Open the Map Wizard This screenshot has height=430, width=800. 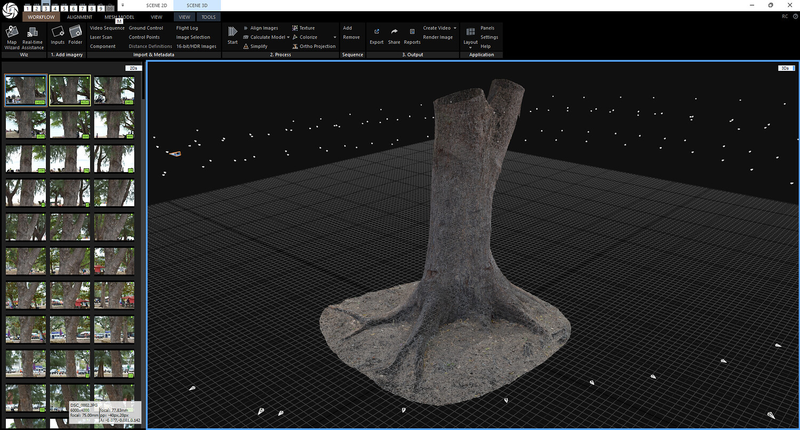pyautogui.click(x=12, y=33)
